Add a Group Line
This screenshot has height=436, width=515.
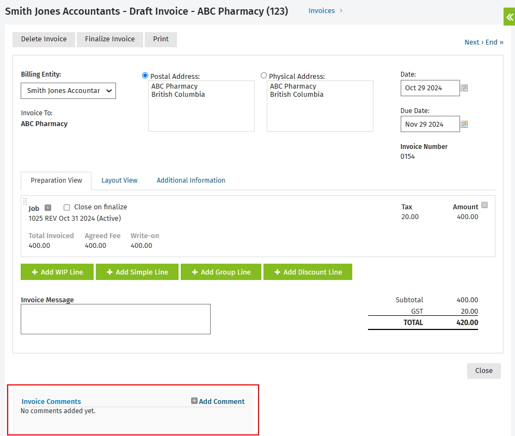click(x=221, y=272)
